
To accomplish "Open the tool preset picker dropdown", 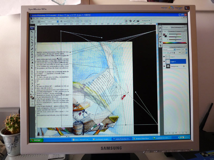I will tap(33, 22).
